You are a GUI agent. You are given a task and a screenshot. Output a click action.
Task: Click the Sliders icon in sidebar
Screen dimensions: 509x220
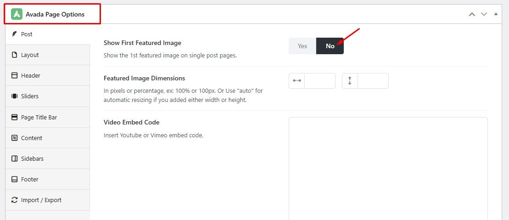click(x=14, y=96)
